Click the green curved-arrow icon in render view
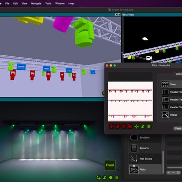The image size is (182, 182). (x=98, y=178)
